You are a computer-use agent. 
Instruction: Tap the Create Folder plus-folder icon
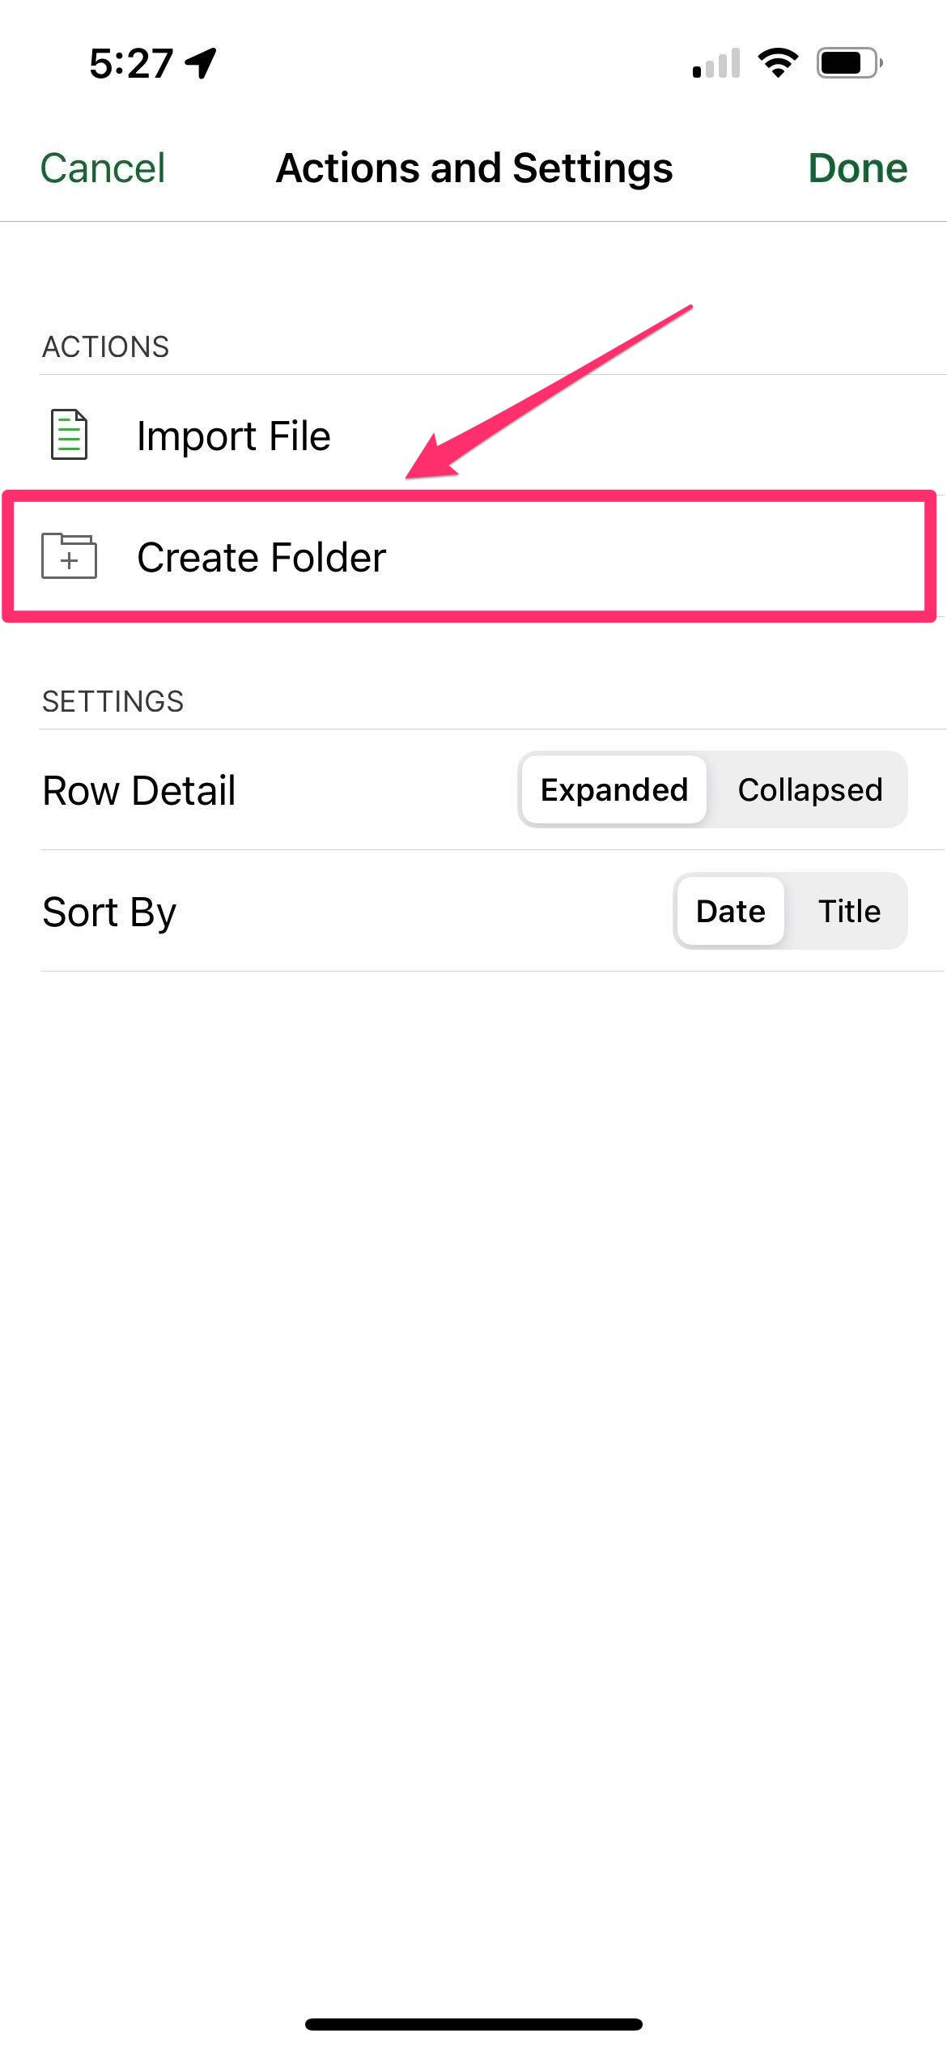pyautogui.click(x=70, y=556)
